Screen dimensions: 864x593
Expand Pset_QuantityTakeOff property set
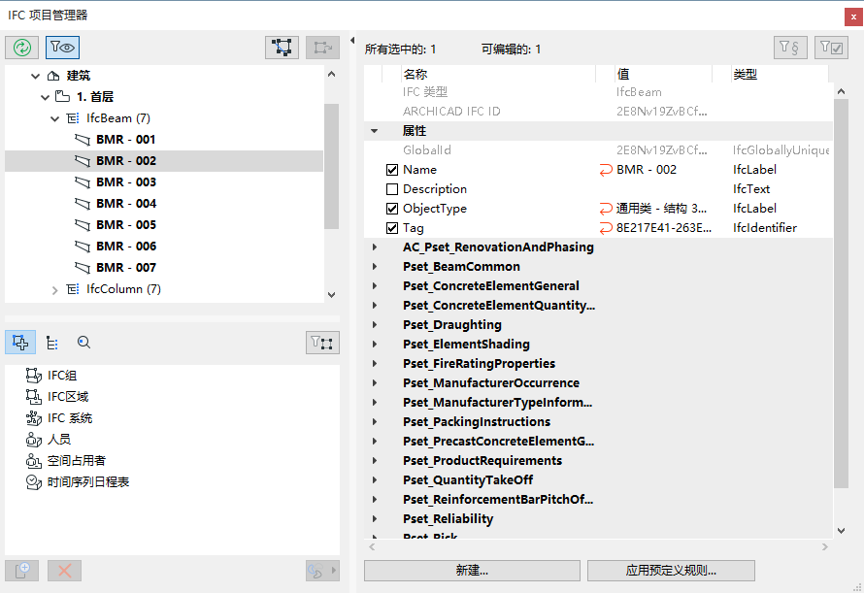point(375,479)
